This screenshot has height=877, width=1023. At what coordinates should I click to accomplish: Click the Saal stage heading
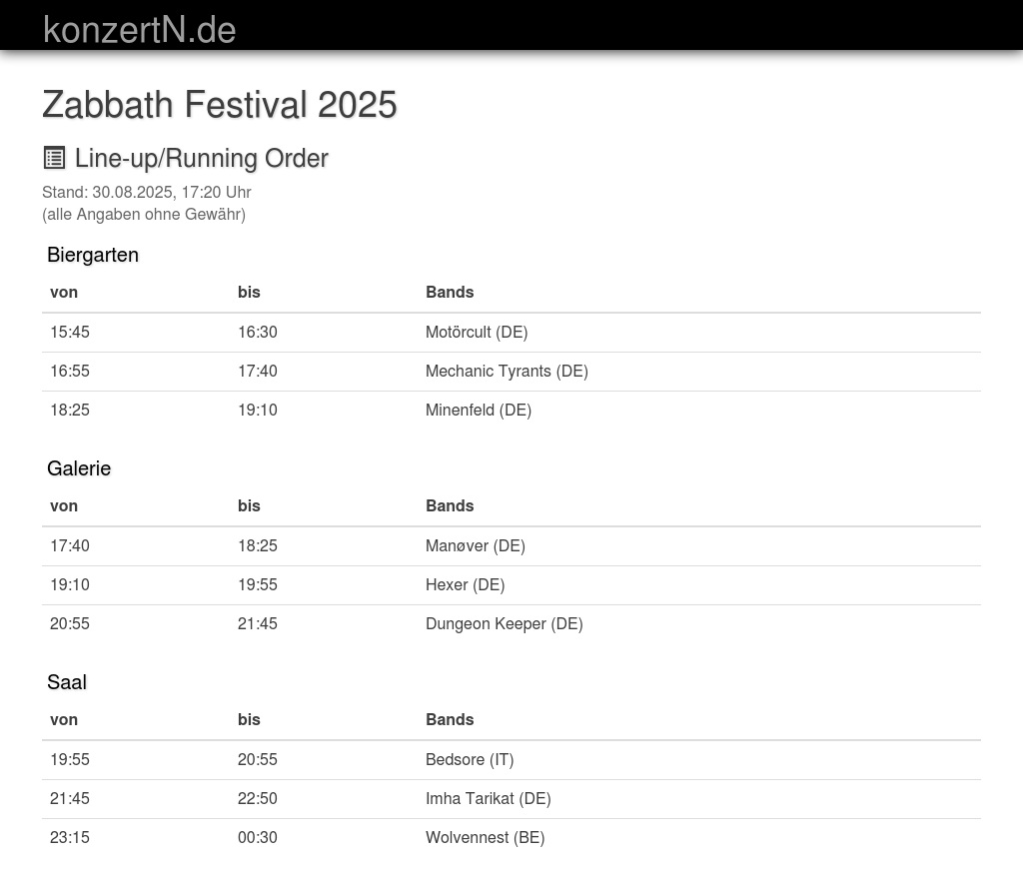click(67, 682)
